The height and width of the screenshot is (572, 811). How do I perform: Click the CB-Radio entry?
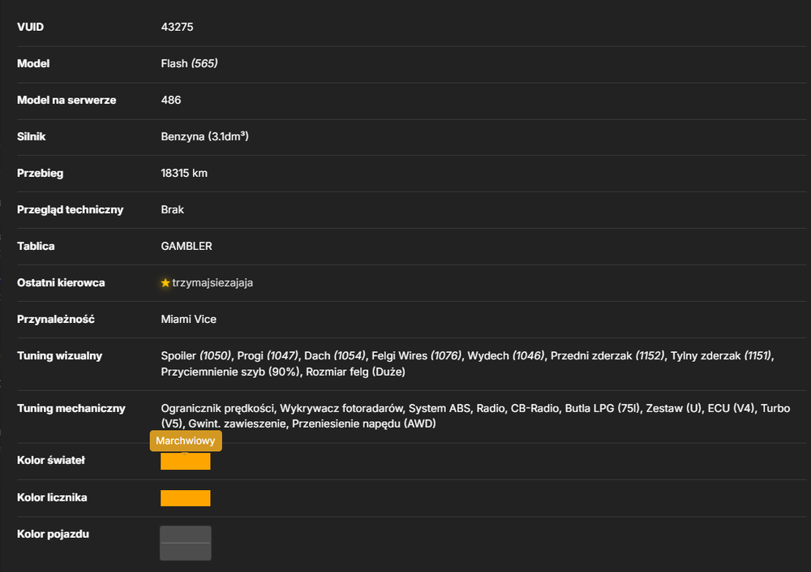pos(534,408)
